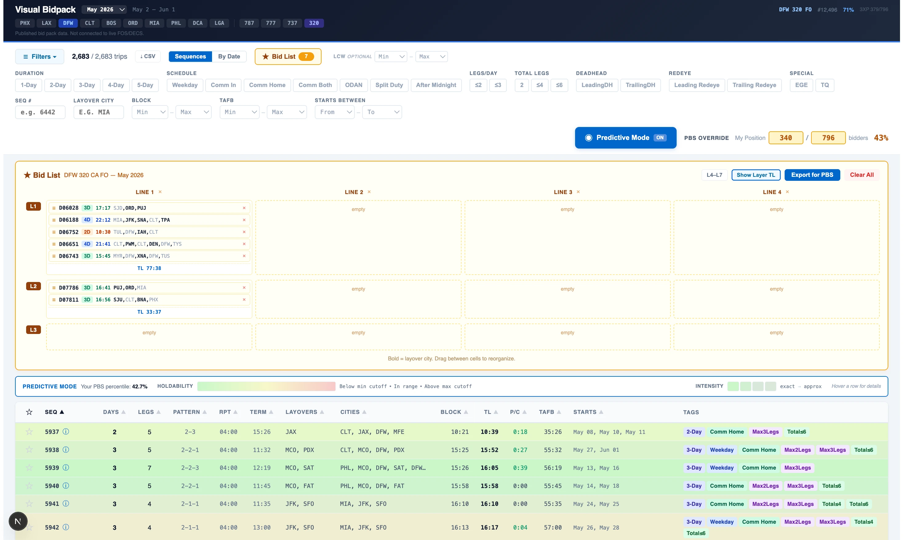Toggle the Trailing Redeye filter

754,85
